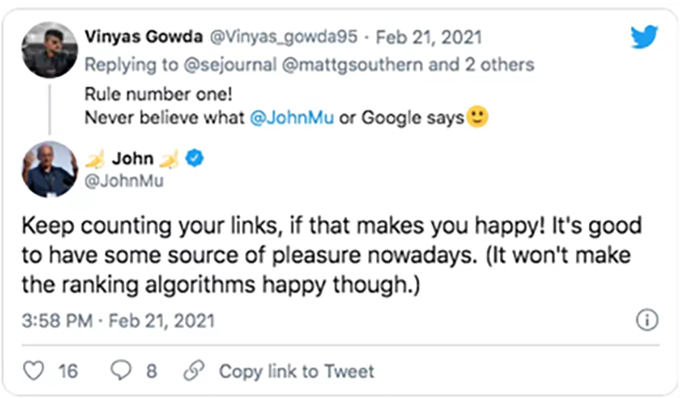Click the Twitter bird logo
680x398 pixels.
pos(644,37)
